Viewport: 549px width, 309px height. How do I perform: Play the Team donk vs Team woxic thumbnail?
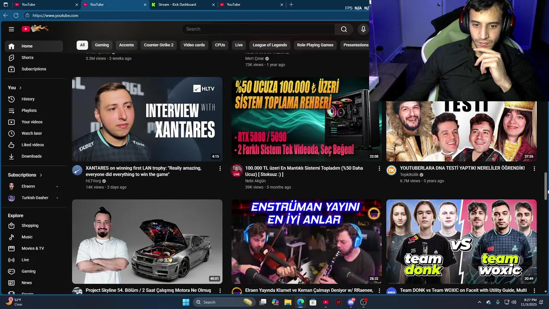click(462, 242)
